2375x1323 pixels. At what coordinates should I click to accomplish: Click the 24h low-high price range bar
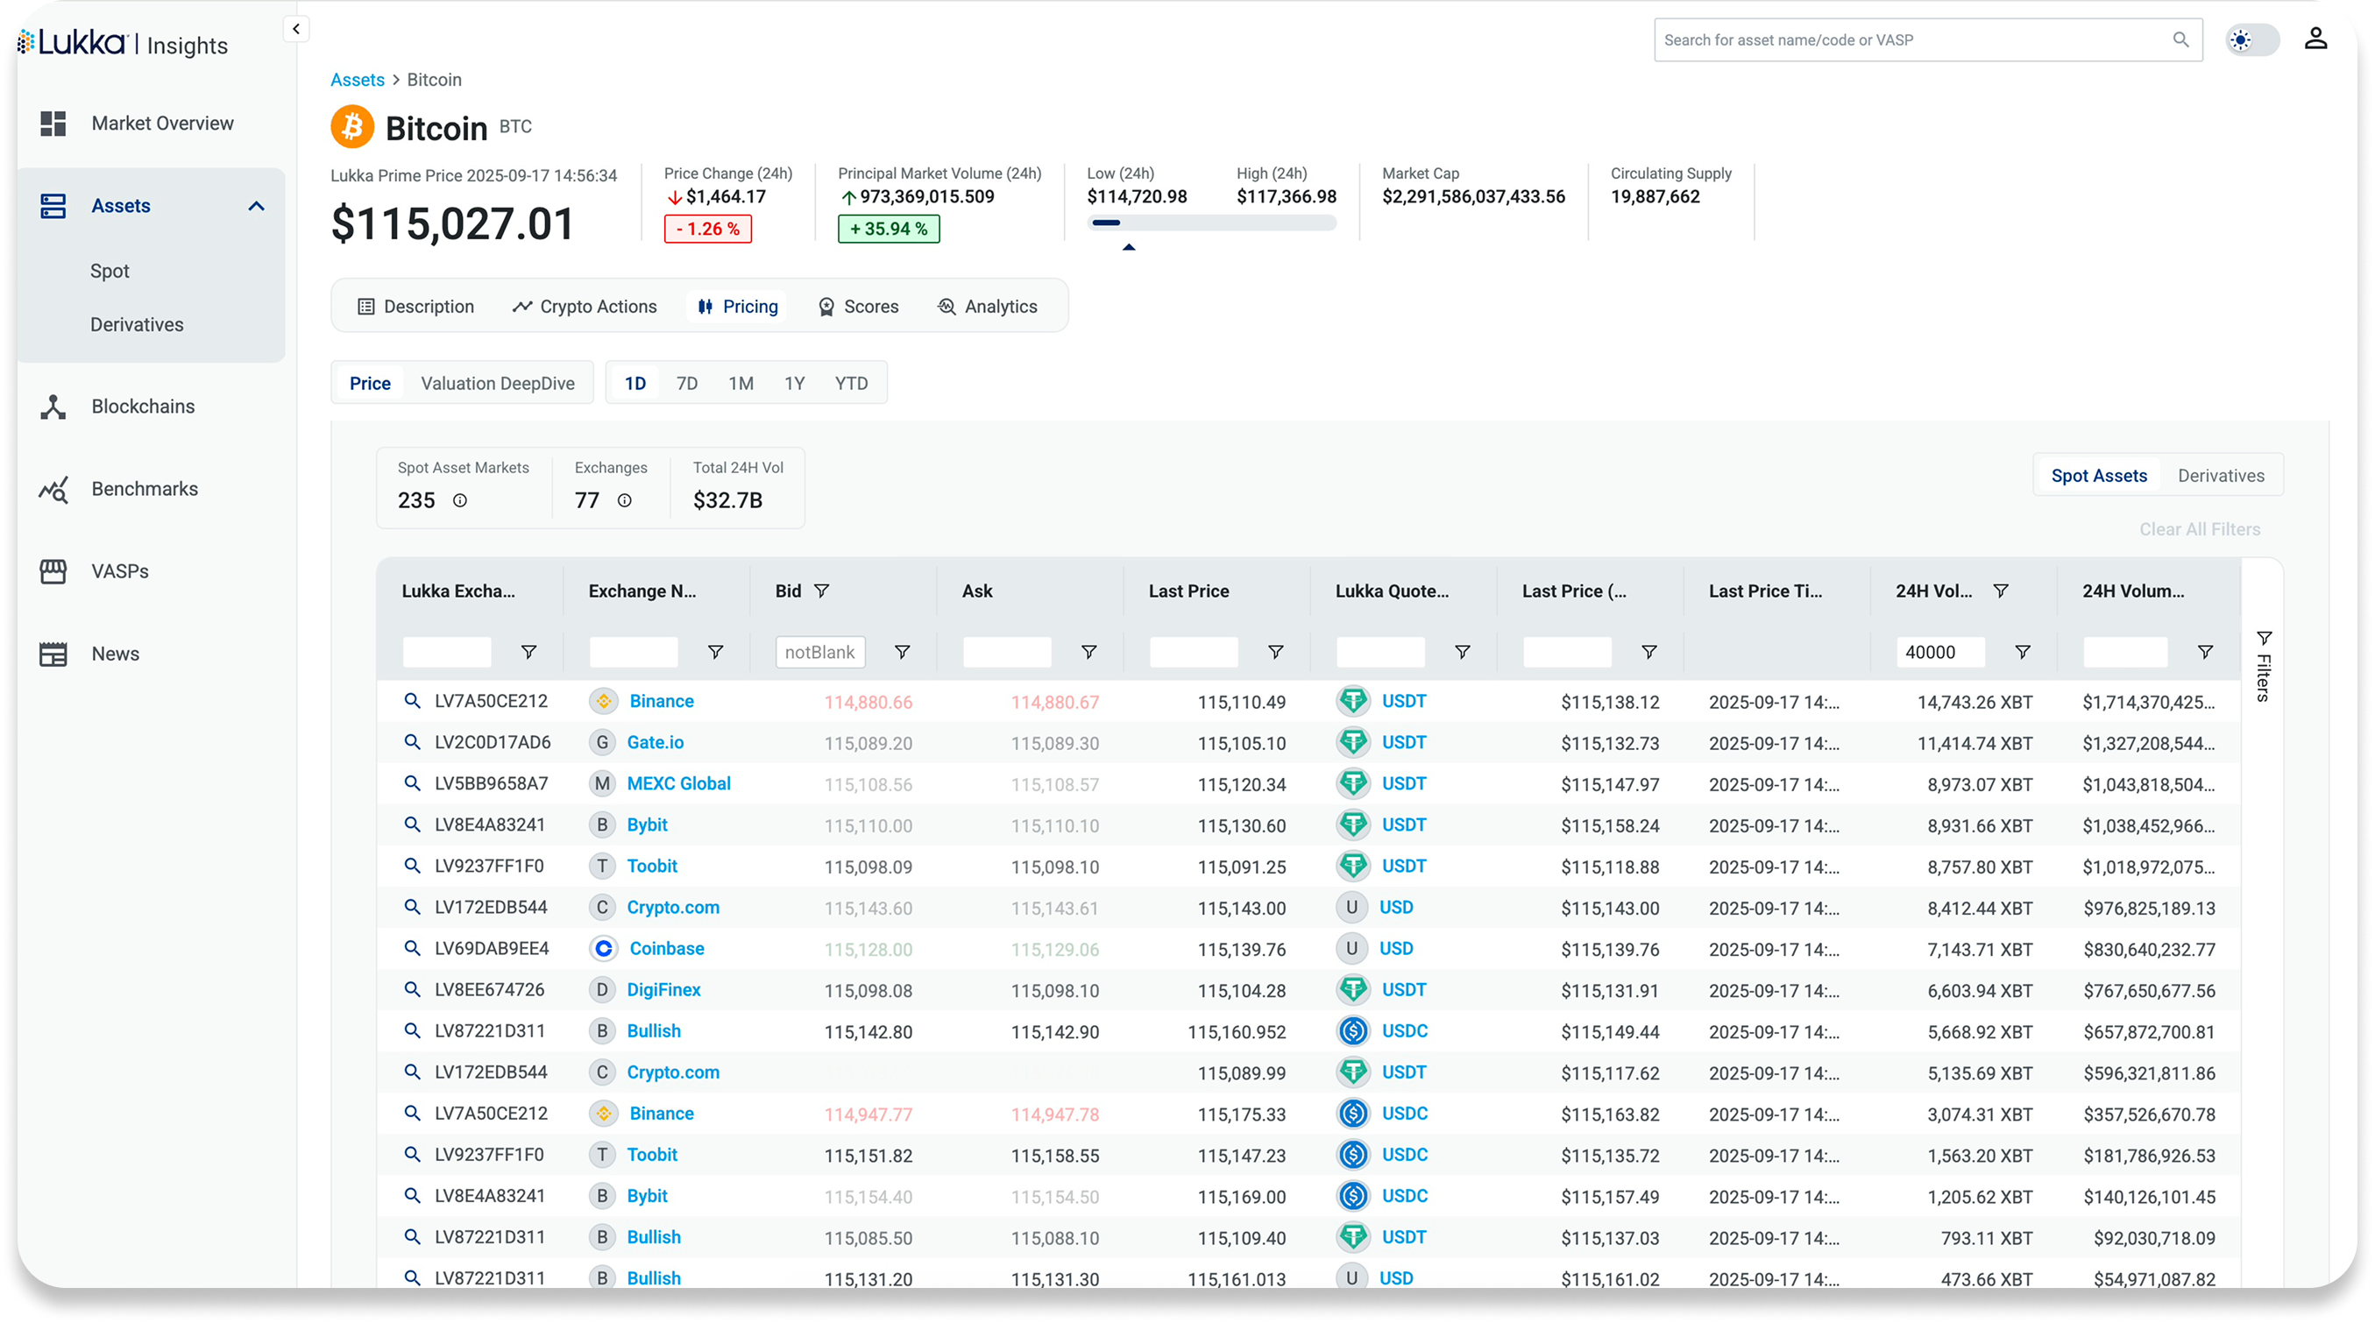coord(1211,223)
